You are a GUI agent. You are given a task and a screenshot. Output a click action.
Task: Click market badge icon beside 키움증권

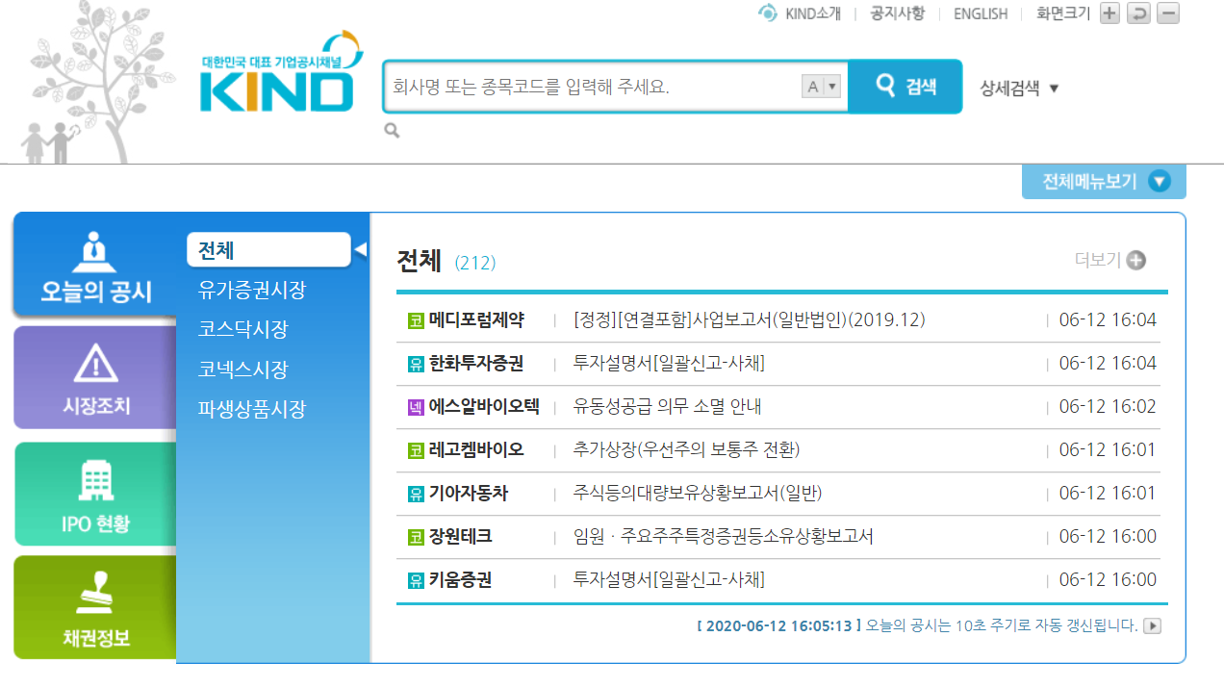click(416, 580)
